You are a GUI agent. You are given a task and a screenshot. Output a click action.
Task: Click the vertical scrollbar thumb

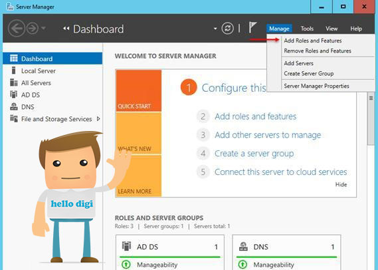click(x=371, y=119)
